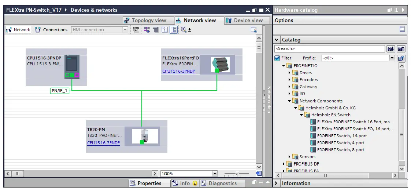
Task: Open the Info tab in the inspector
Action: coord(185,183)
